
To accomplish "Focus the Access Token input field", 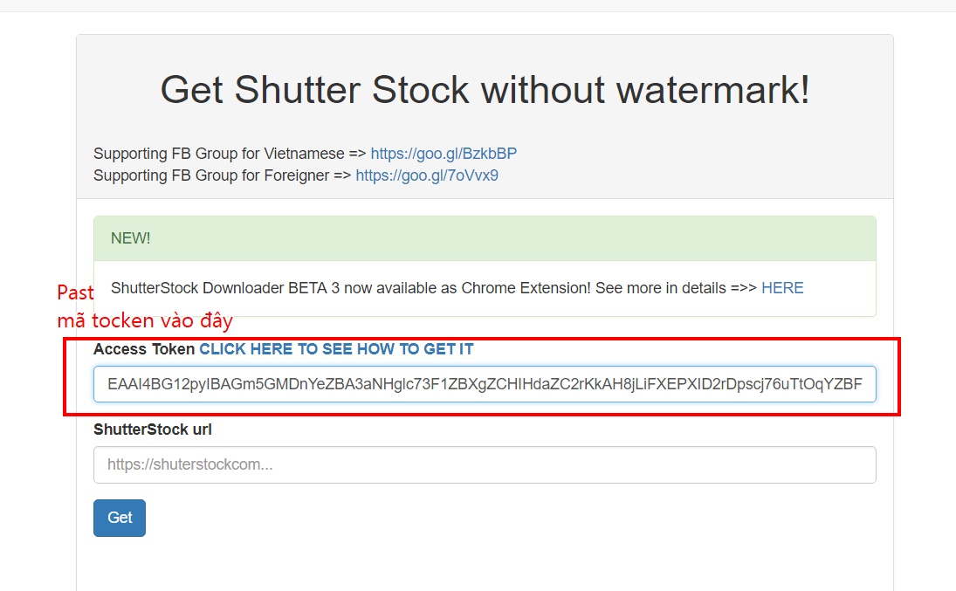I will point(485,384).
